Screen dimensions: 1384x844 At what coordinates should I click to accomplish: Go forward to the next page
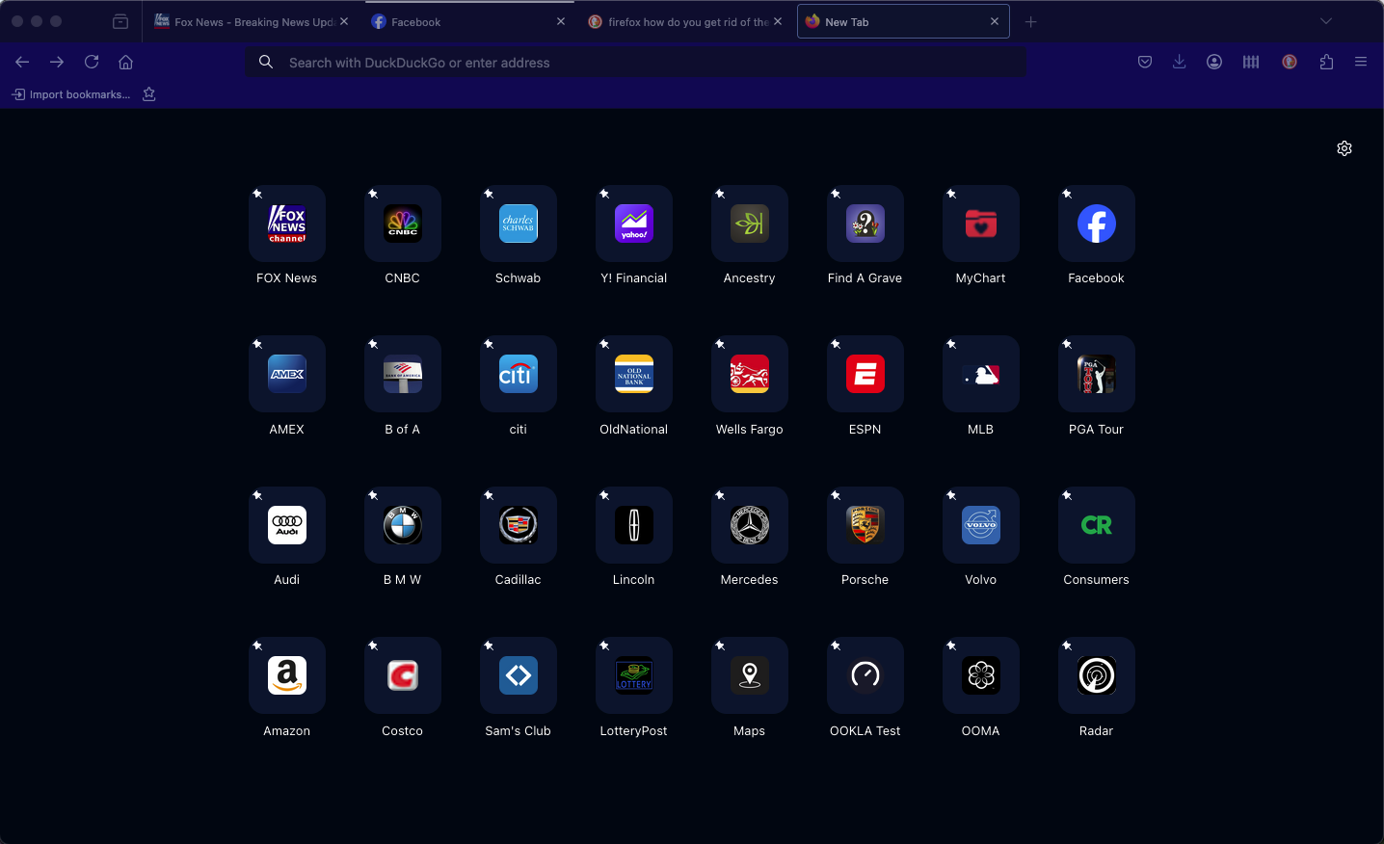[x=57, y=62]
